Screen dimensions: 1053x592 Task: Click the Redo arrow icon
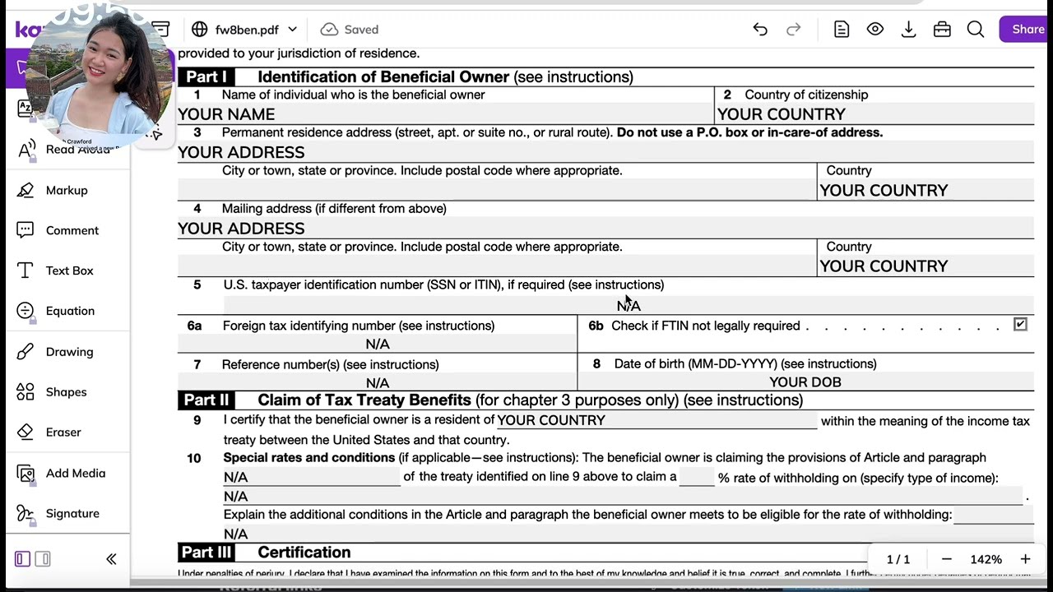pos(793,30)
